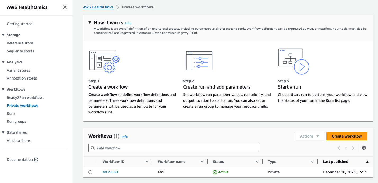Close the AWS HealthOmics sidebar panel
This screenshot has width=378, height=183.
pyautogui.click(x=65, y=7)
